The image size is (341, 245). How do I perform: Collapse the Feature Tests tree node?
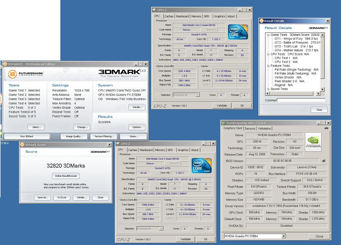coord(268,66)
